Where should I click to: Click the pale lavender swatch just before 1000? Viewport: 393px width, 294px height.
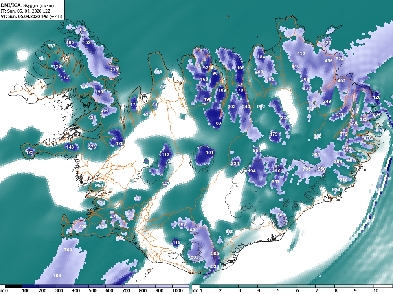tap(164, 286)
